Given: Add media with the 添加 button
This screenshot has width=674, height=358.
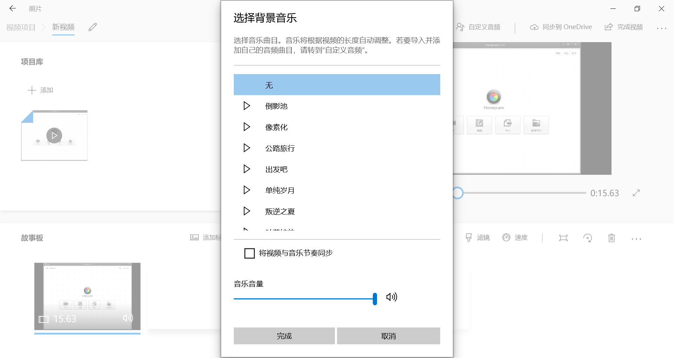Looking at the screenshot, I should [x=40, y=90].
